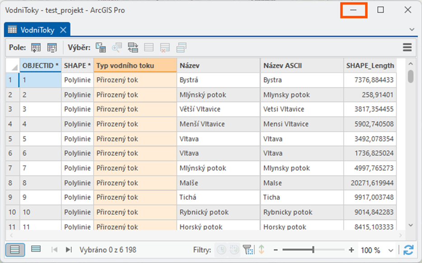Click the minus zoom out button
Image resolution: width=422 pixels, height=263 pixels.
[276, 250]
